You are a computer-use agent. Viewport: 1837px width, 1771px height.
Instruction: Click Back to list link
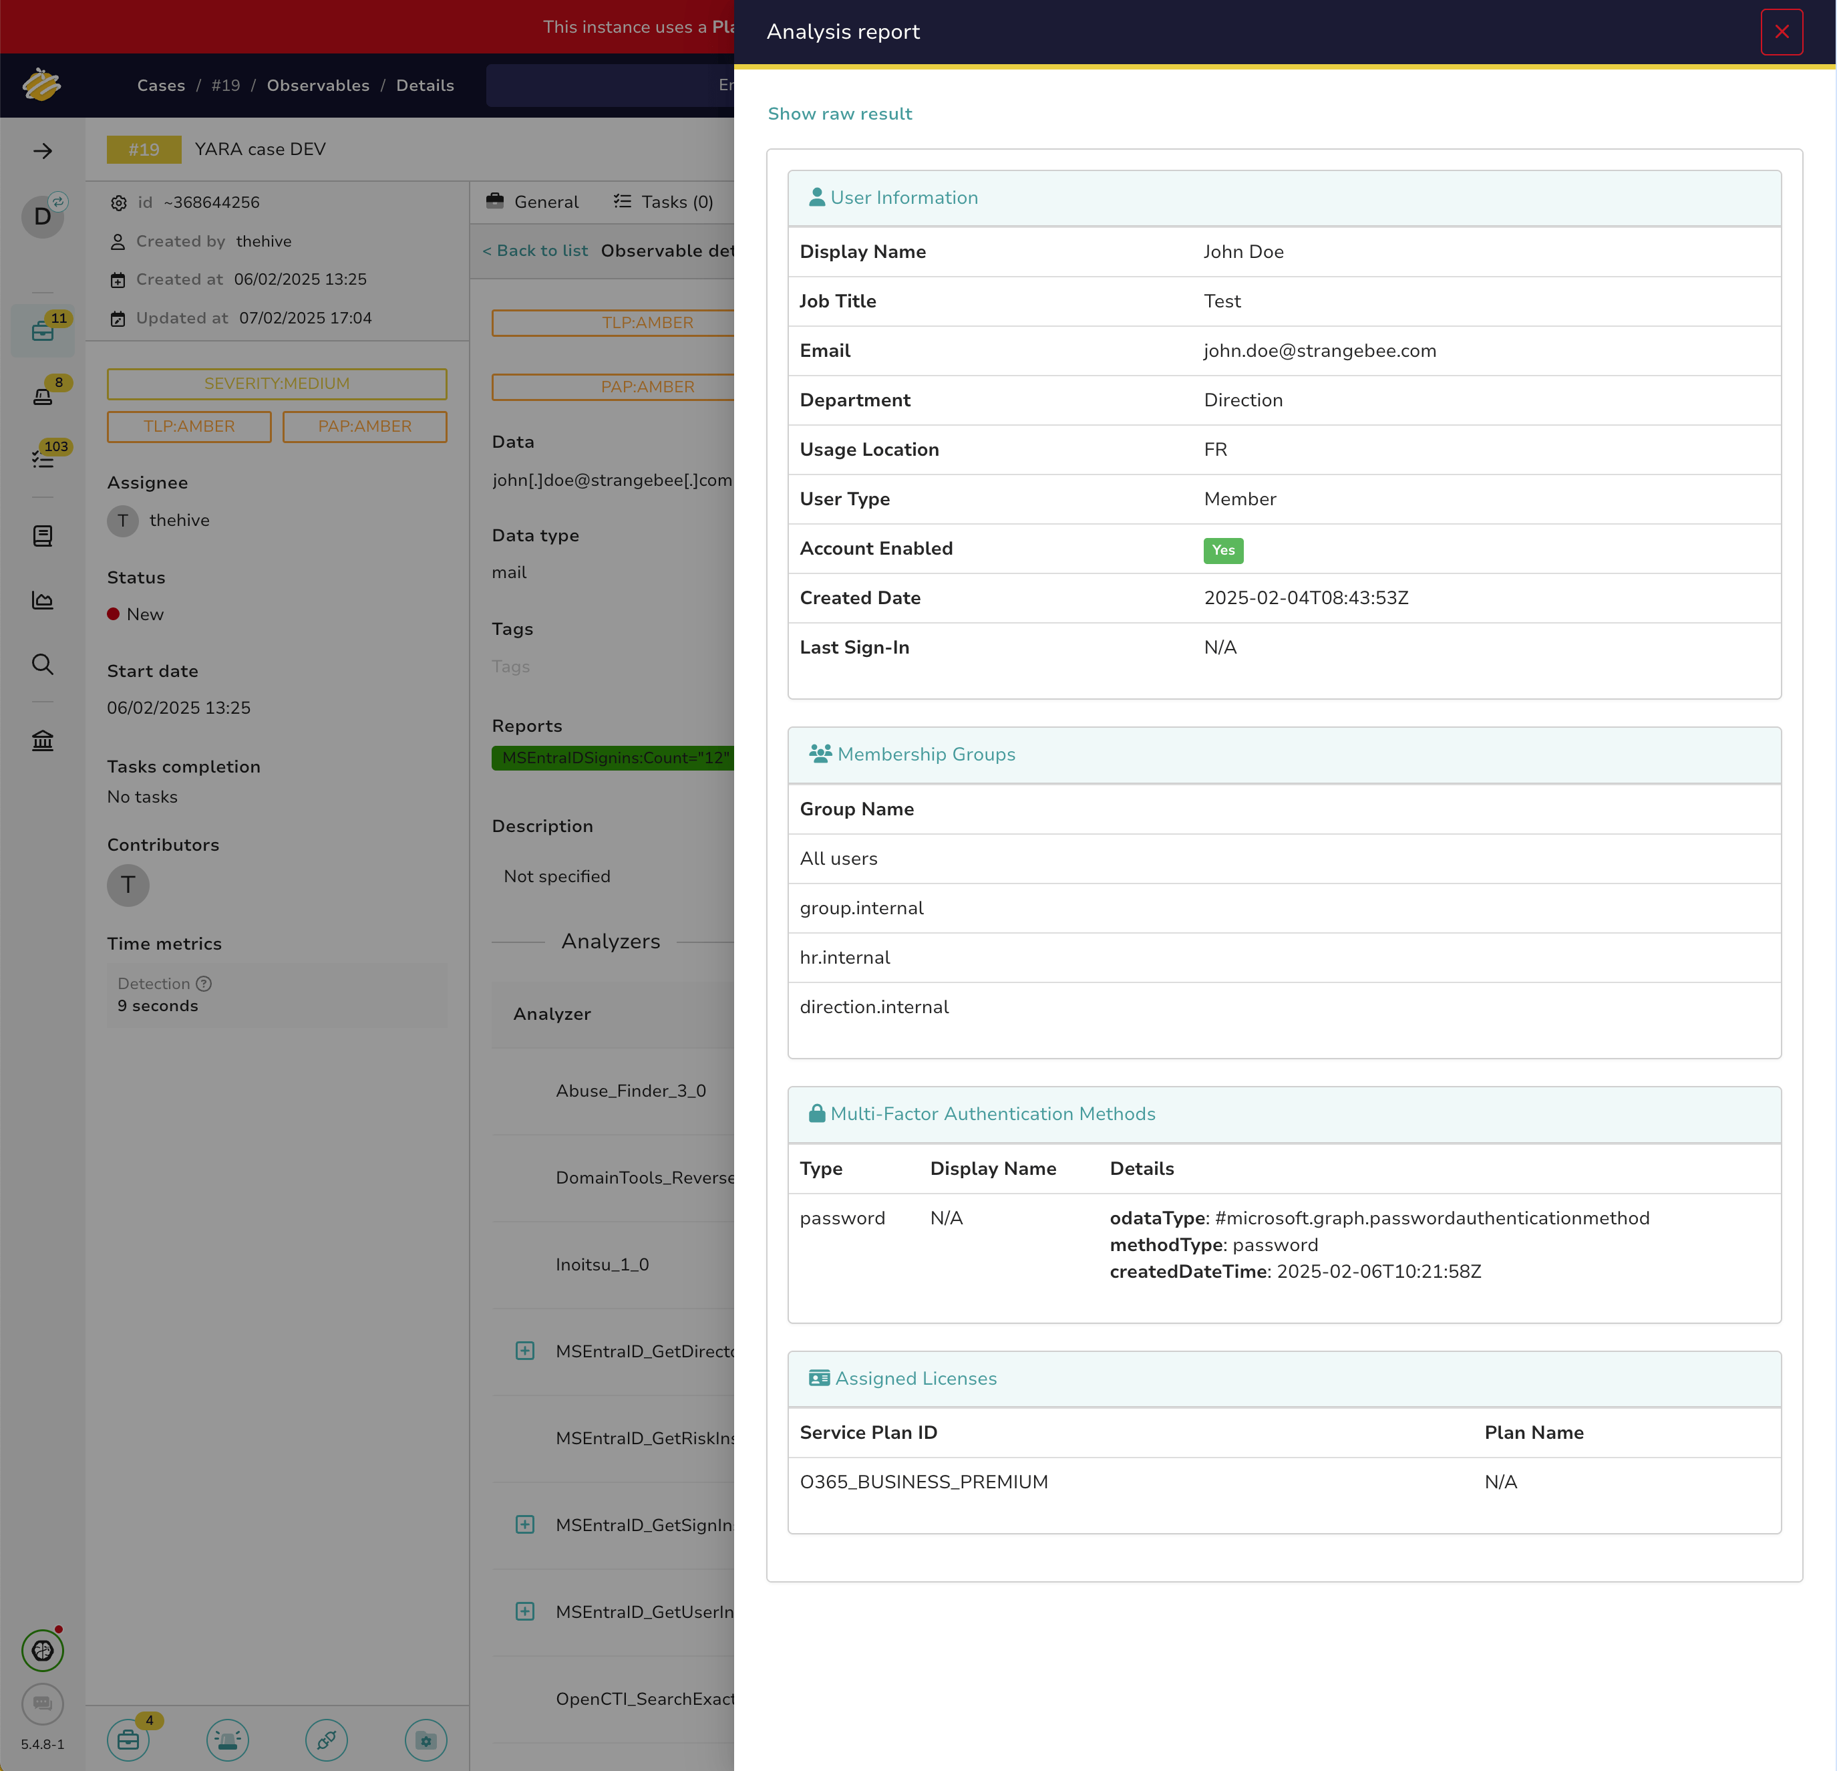(x=535, y=251)
